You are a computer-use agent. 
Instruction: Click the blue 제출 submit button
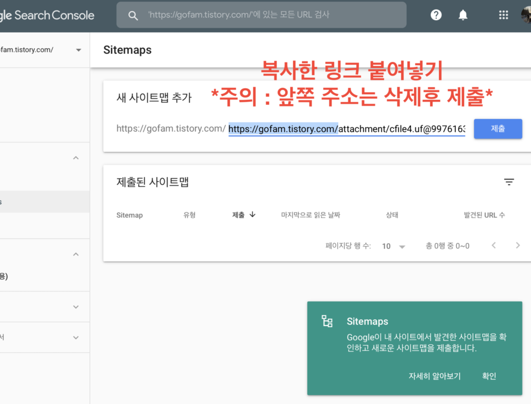click(x=498, y=128)
